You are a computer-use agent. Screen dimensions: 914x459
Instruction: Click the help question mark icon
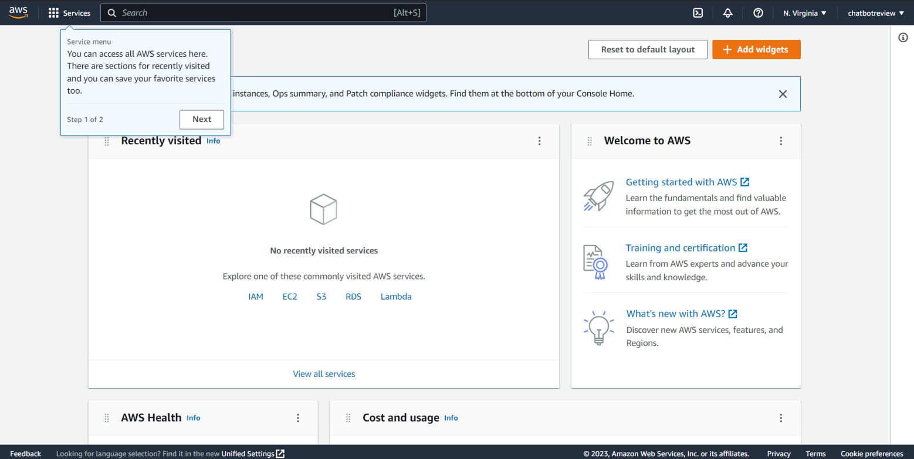(x=758, y=13)
